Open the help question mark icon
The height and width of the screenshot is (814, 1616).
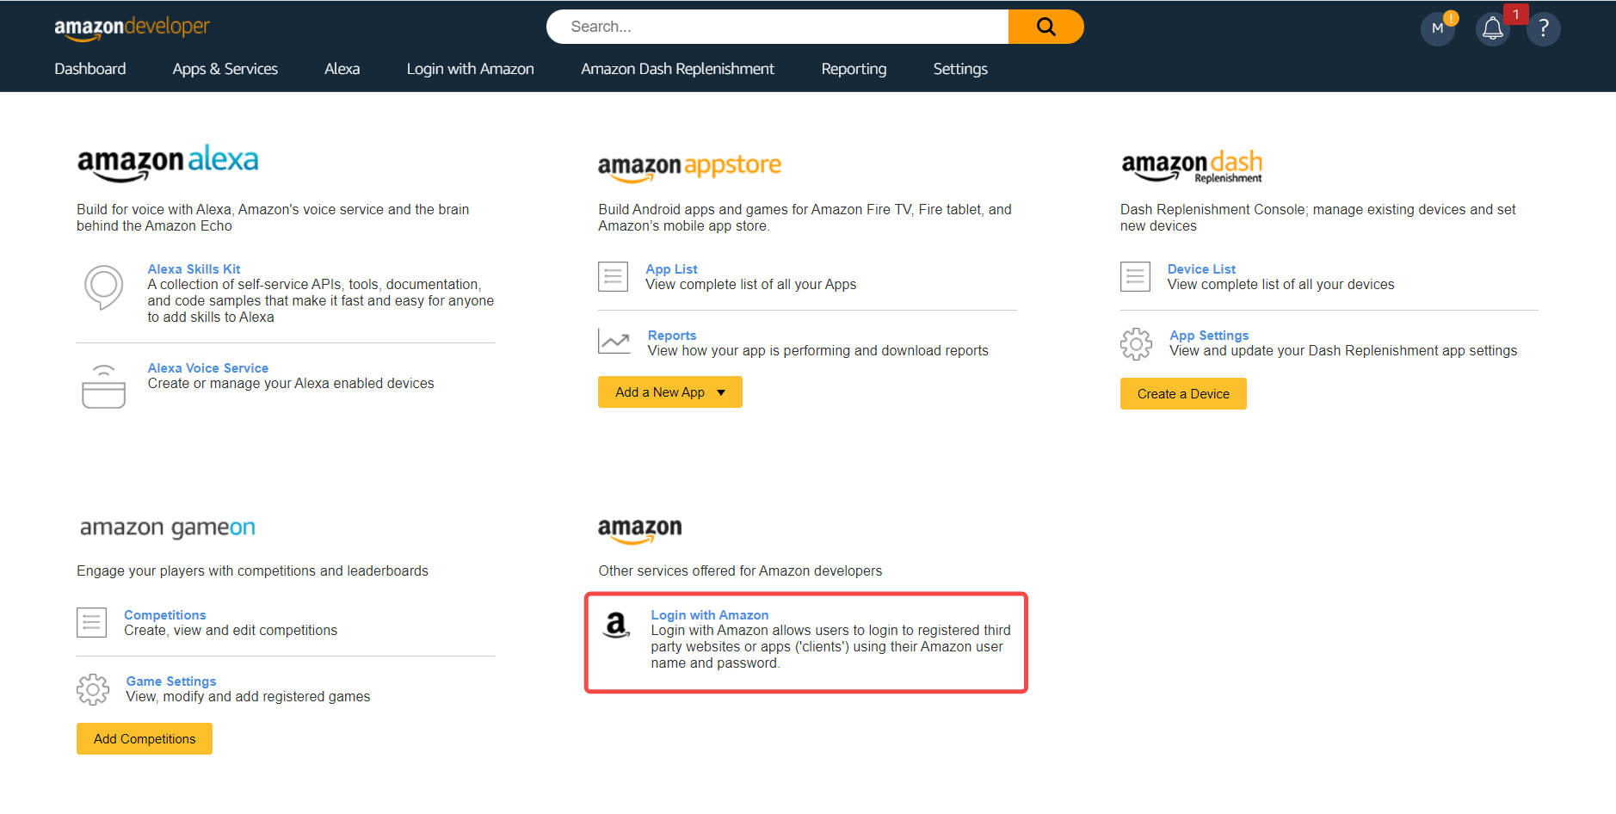(1544, 29)
